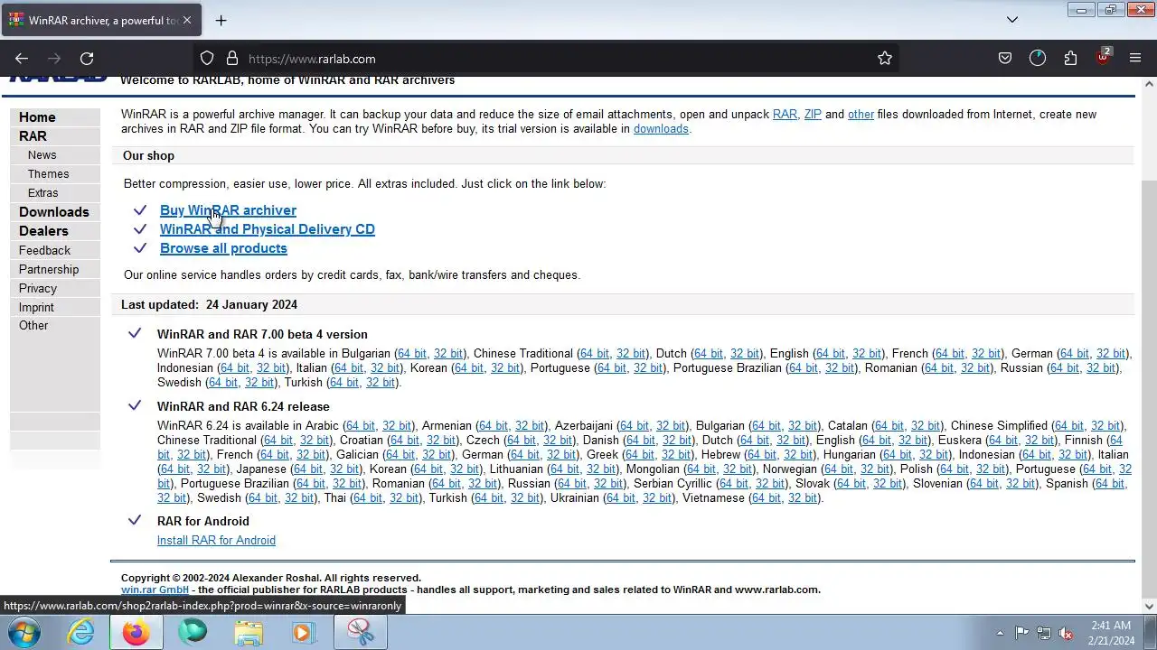Open the Firefox hamburger menu
The image size is (1157, 650).
1135,58
